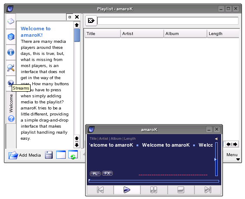Open the magnifier search browser tab
The height and width of the screenshot is (199, 245).
(x=11, y=68)
